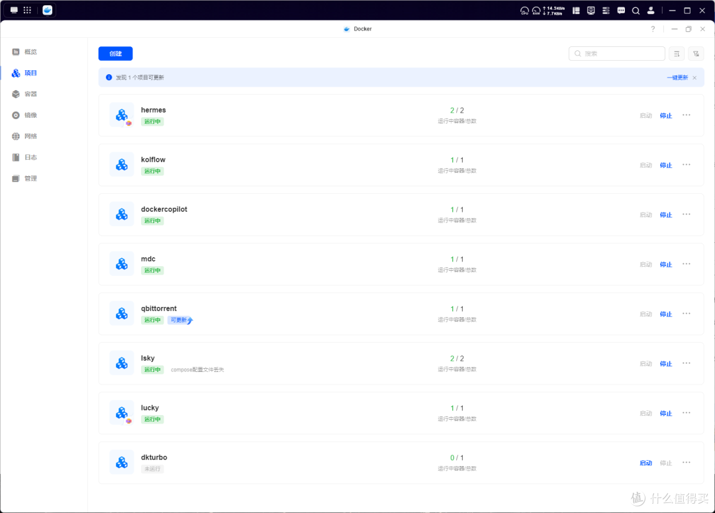Viewport: 715px width, 513px height.
Task: Open the stacked-bars task list icon in top bar
Action: pyautogui.click(x=606, y=11)
